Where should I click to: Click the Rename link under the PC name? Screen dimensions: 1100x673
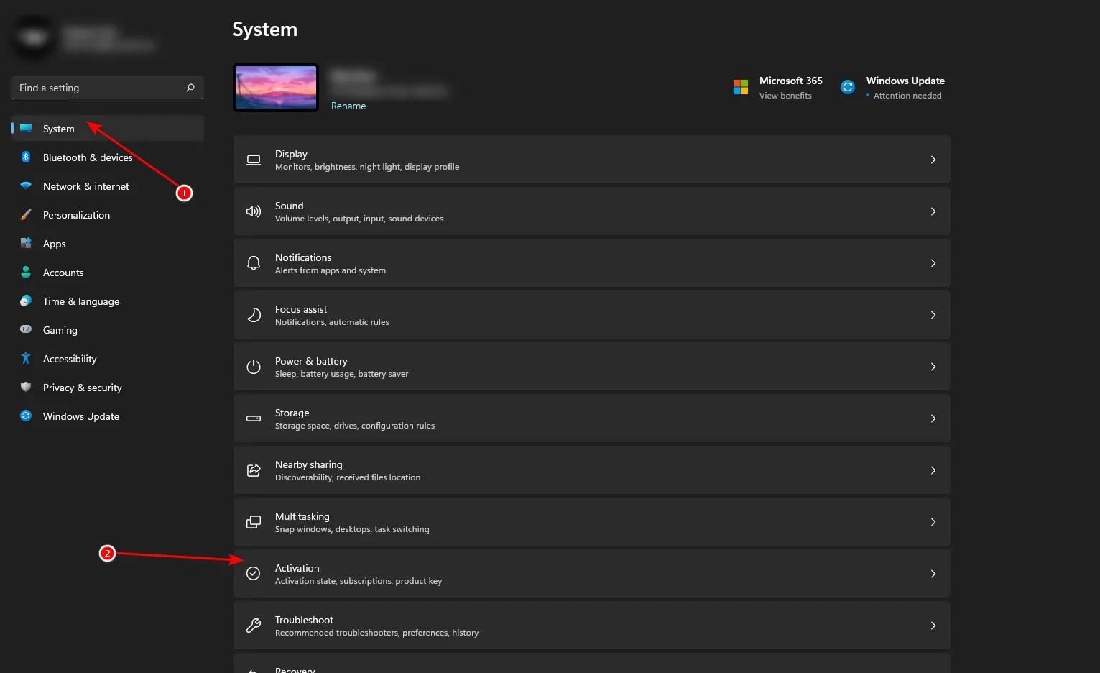pyautogui.click(x=348, y=105)
